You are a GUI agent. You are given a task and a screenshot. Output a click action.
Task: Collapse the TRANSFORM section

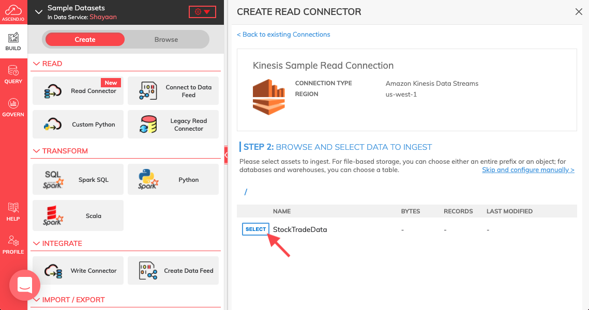pyautogui.click(x=36, y=151)
